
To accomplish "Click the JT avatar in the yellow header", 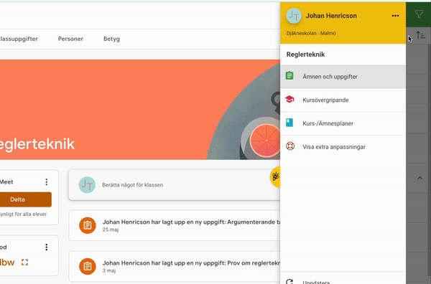I will (294, 16).
